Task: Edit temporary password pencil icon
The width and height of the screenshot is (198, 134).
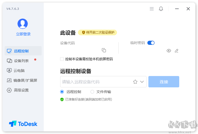Action: (x=177, y=51)
